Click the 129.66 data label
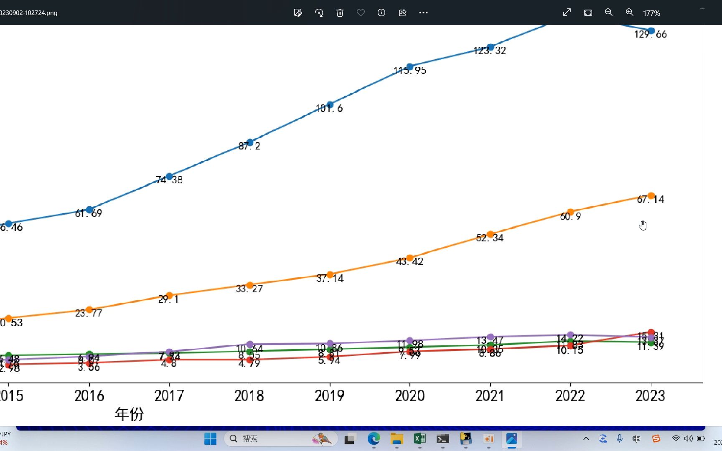The width and height of the screenshot is (722, 451). [x=651, y=34]
